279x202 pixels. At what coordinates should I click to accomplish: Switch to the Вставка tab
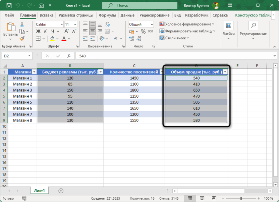pos(46,15)
